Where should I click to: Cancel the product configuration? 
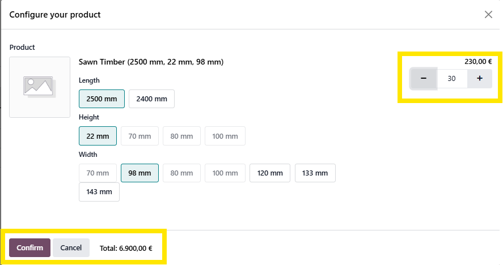71,247
